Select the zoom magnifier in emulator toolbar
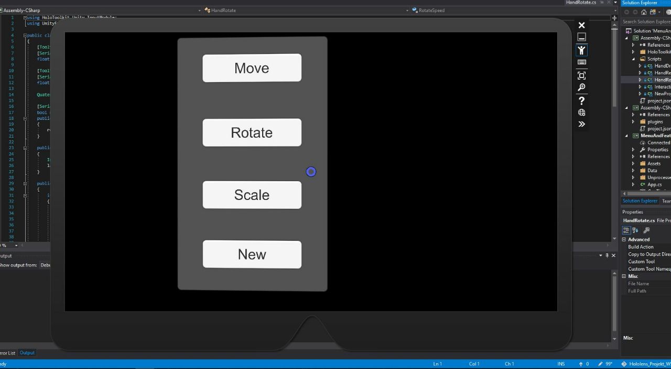This screenshot has width=671, height=369. (581, 87)
